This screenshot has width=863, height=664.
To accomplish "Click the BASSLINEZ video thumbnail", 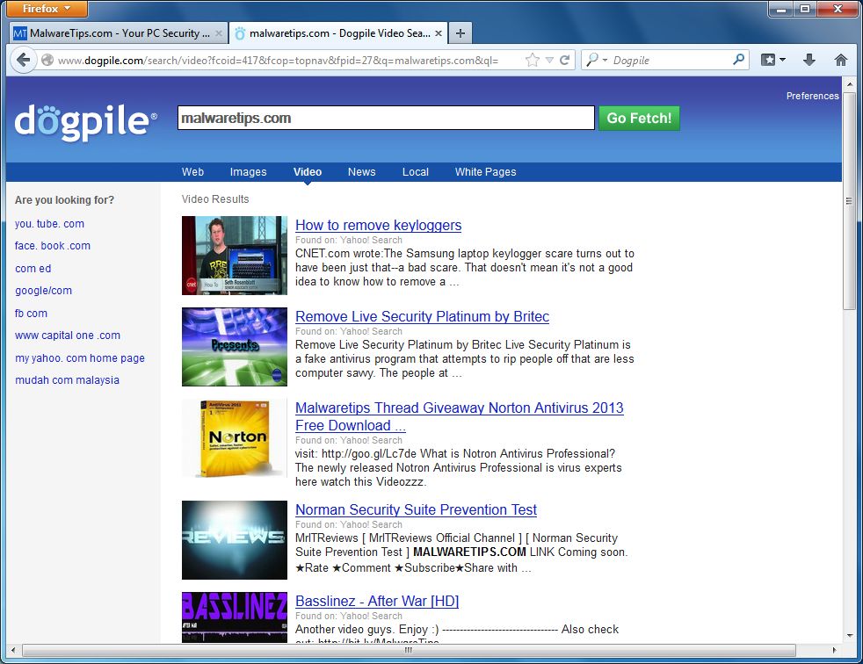I will pos(235,617).
